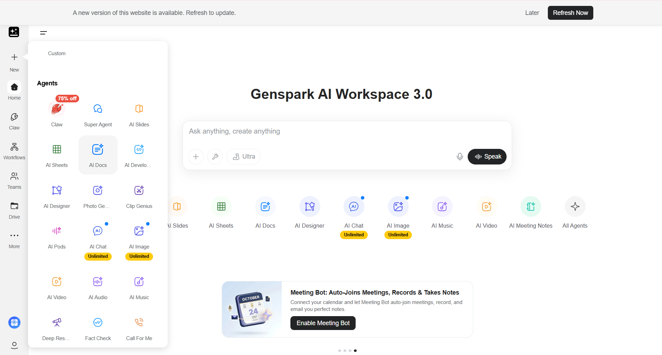Click the last carousel dot indicator

(355, 350)
